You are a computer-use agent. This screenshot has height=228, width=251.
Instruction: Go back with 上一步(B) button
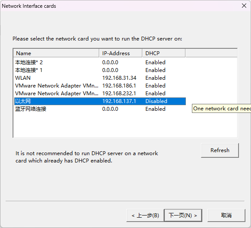click(x=145, y=216)
